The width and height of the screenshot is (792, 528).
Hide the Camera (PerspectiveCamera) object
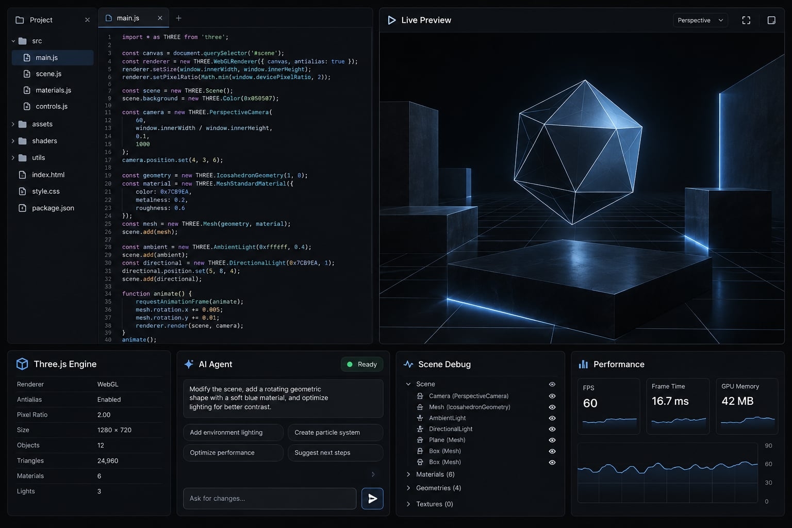coord(552,396)
